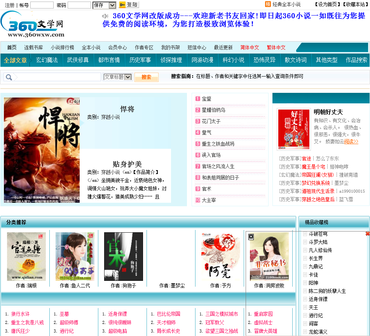Screen dimensions: 370x336
Task: Select the 网游动漫 category tab
Action: click(x=202, y=60)
